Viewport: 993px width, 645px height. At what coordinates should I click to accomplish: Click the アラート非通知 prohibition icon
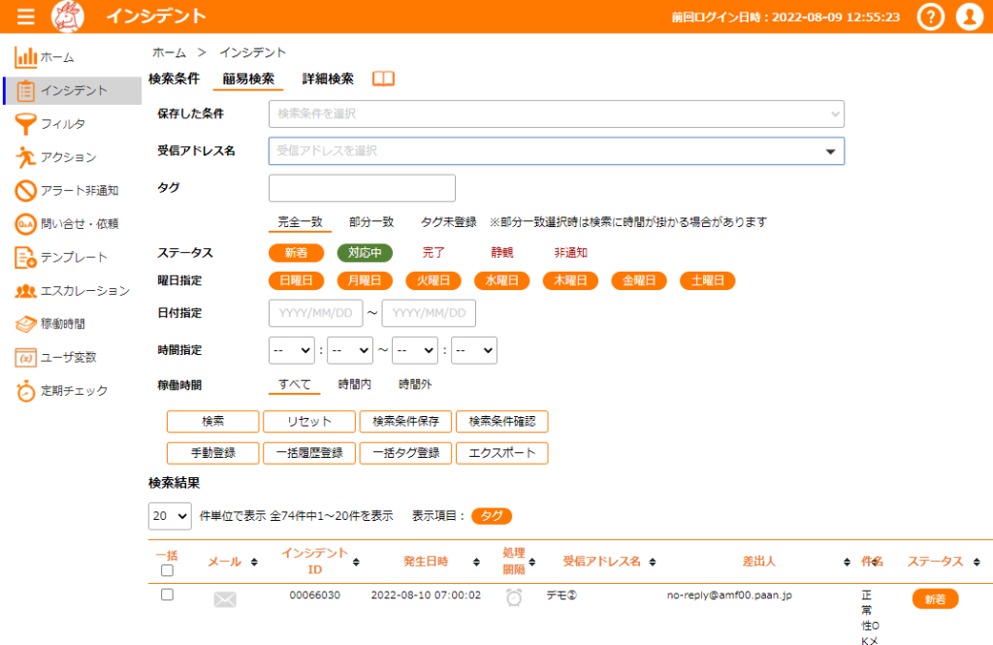(x=25, y=191)
